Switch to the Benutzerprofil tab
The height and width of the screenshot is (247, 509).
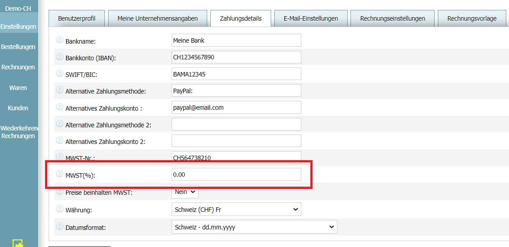(77, 18)
